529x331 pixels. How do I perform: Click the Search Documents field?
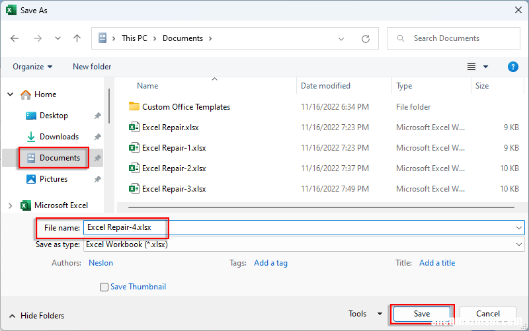[x=454, y=38]
